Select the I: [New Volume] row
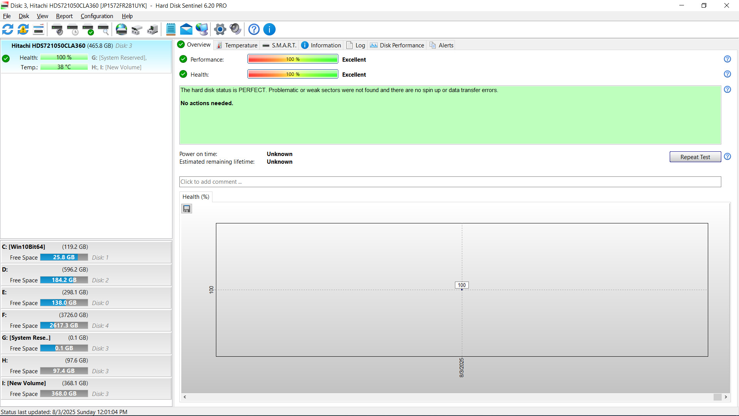This screenshot has height=416, width=739. [86, 389]
